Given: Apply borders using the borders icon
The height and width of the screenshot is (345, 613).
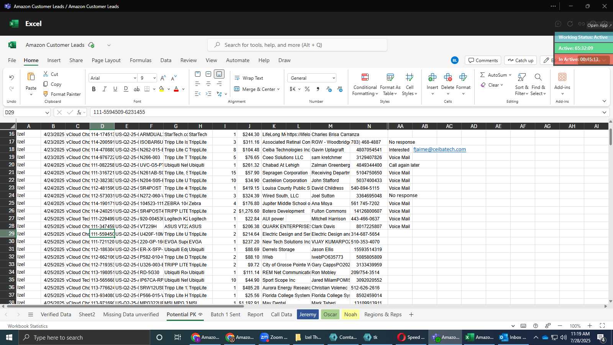Looking at the screenshot, I should coord(147,89).
